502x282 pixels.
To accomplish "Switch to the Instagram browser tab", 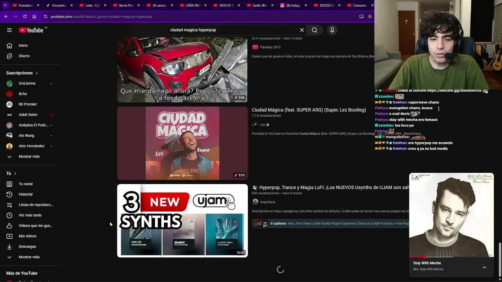I will tap(293, 5).
